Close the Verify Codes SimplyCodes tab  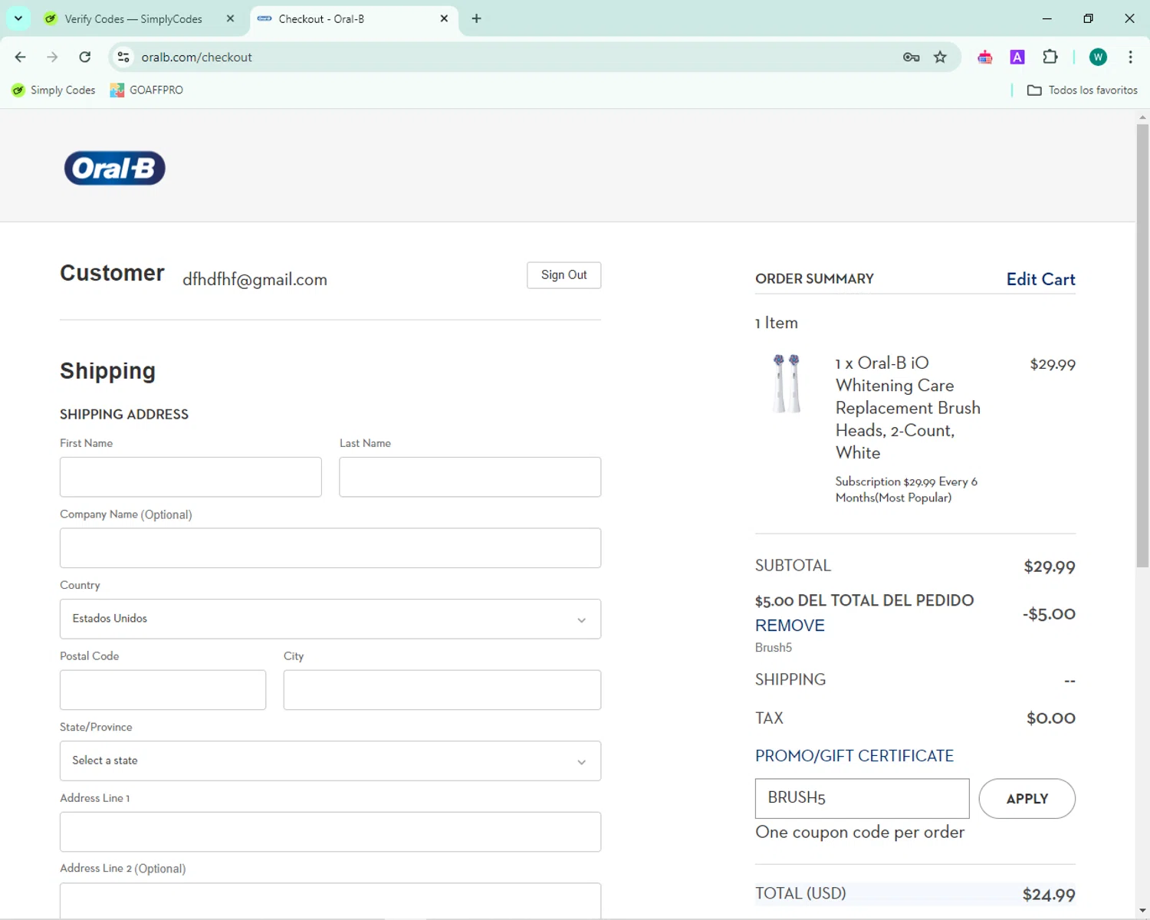pos(230,18)
